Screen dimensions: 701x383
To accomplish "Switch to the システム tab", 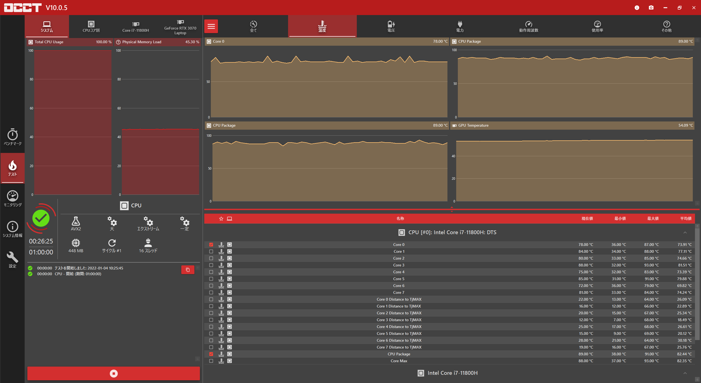I will coord(47,26).
